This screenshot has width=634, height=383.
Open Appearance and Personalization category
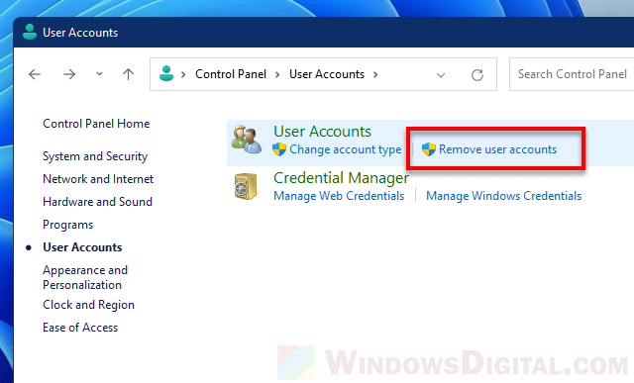point(85,277)
